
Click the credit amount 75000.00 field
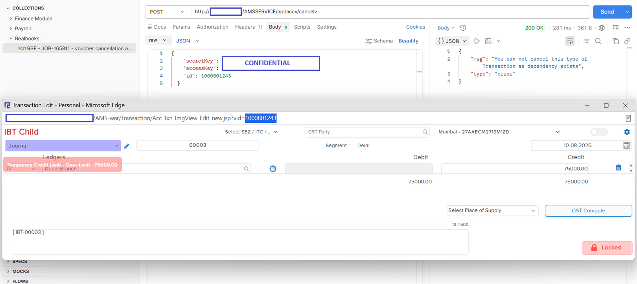coord(515,168)
